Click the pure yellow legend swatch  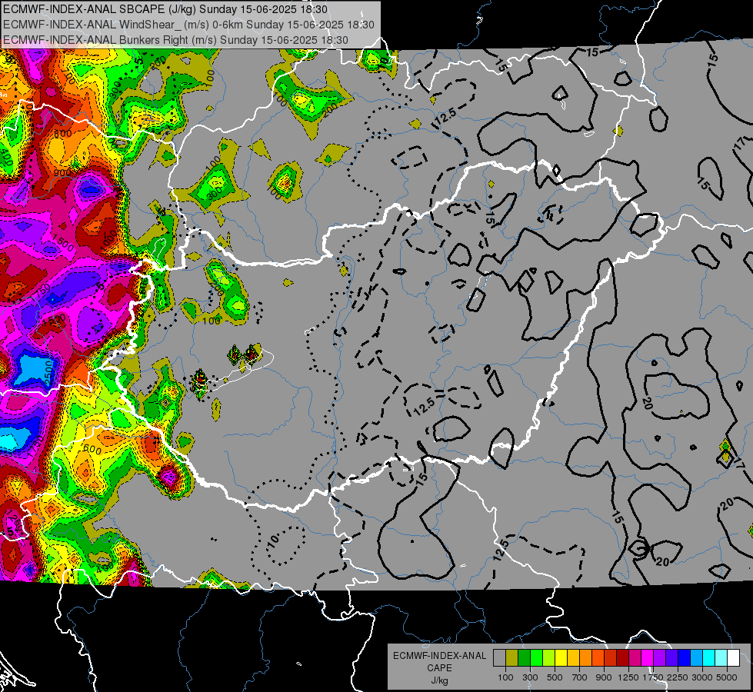[x=561, y=658]
